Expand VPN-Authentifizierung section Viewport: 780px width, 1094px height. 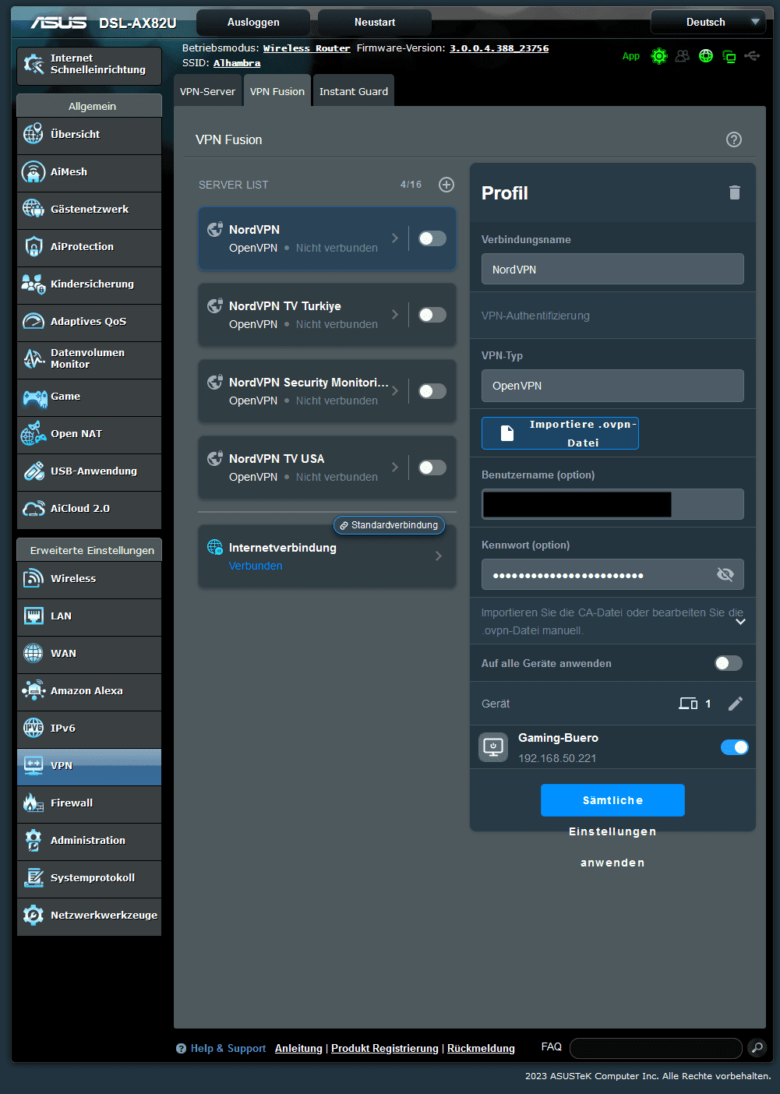pyautogui.click(x=612, y=316)
